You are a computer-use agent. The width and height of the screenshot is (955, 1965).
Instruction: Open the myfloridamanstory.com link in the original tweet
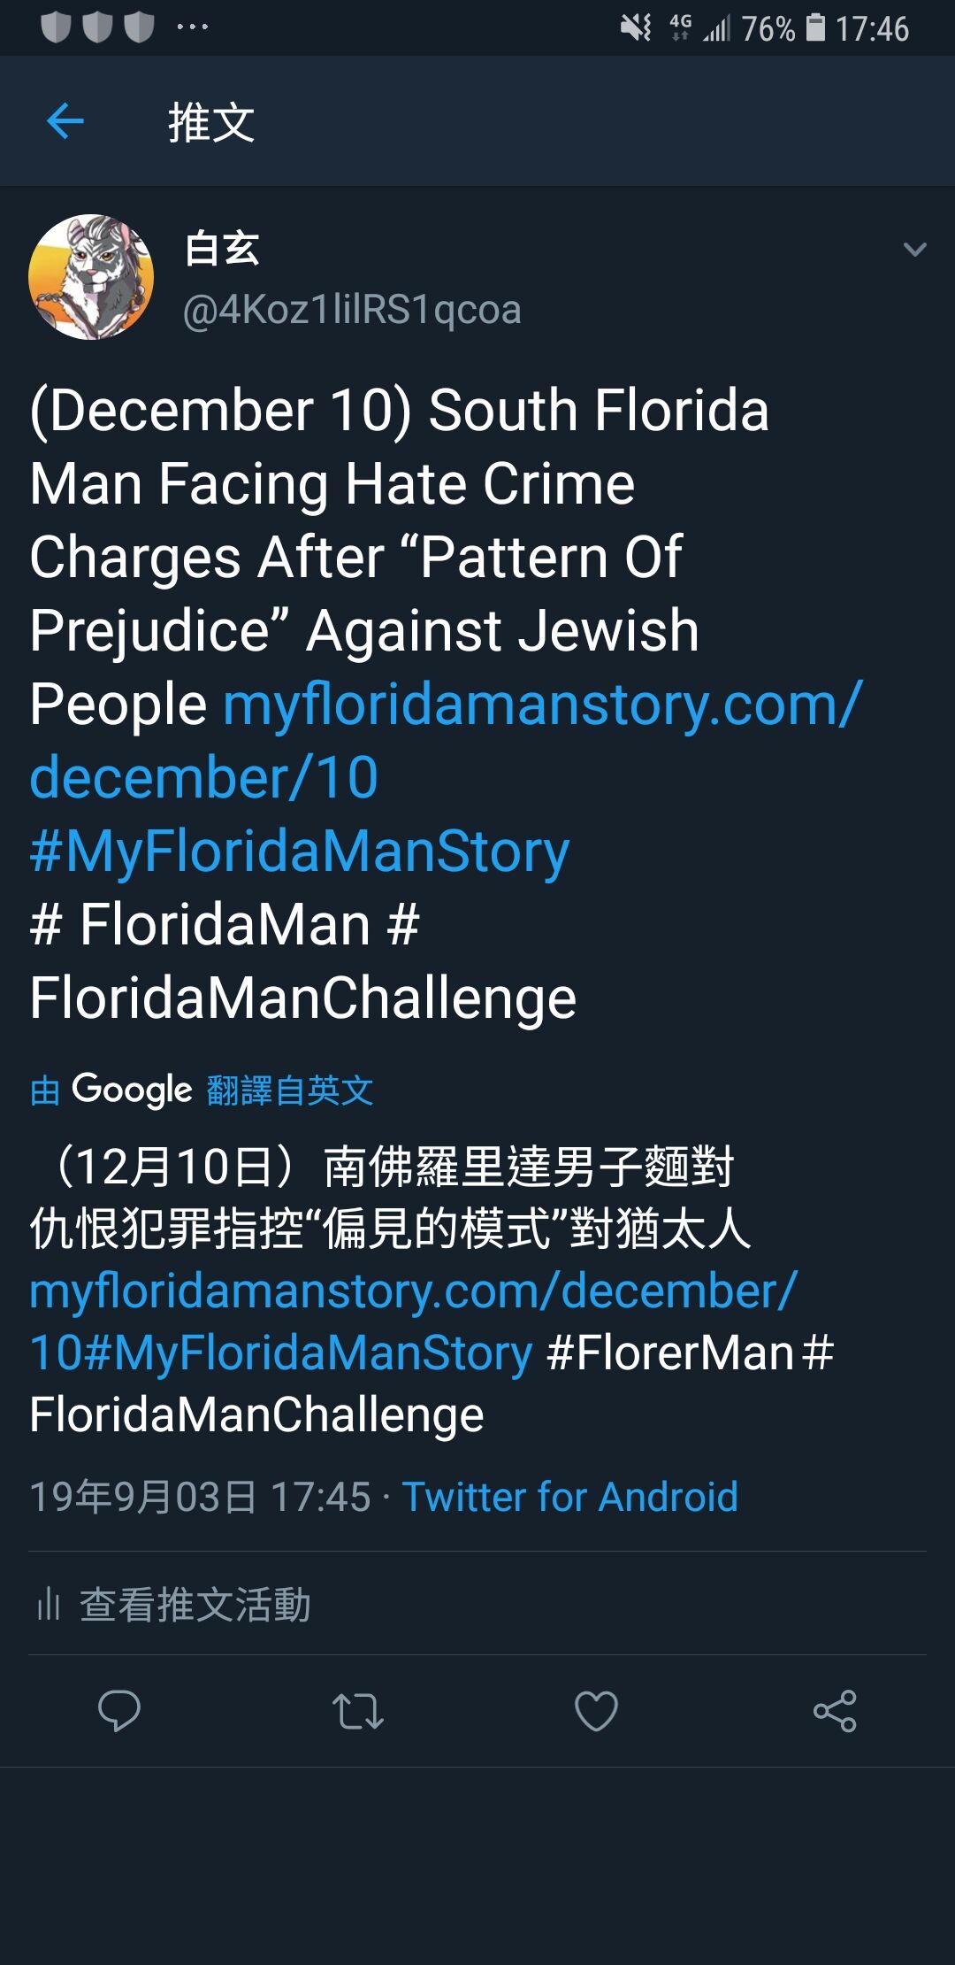pos(446,740)
